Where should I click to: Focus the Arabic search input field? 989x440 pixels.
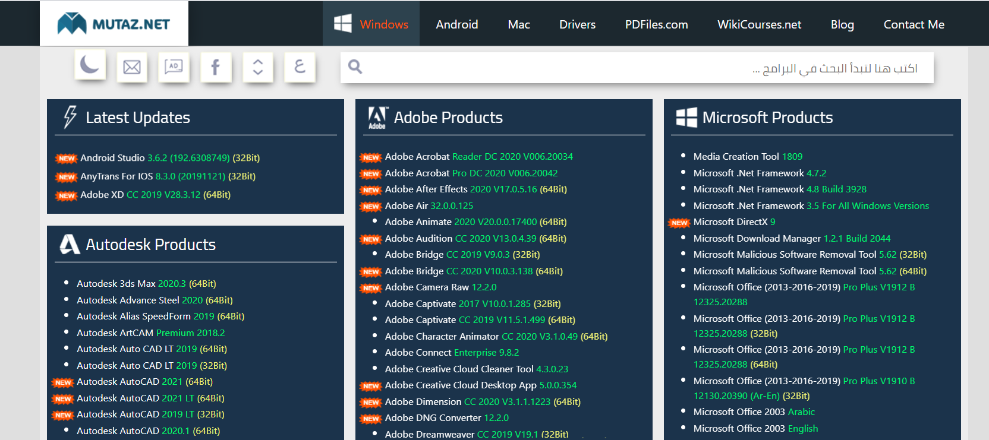pyautogui.click(x=637, y=68)
